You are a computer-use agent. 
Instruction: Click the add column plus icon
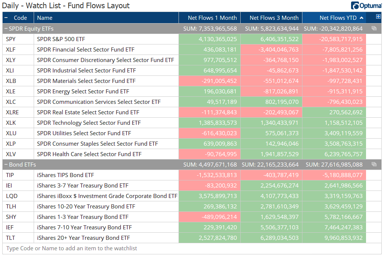pyautogui.click(x=378, y=17)
